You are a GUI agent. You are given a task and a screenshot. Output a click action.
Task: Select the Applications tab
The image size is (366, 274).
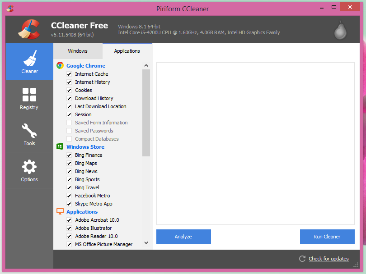coord(127,51)
